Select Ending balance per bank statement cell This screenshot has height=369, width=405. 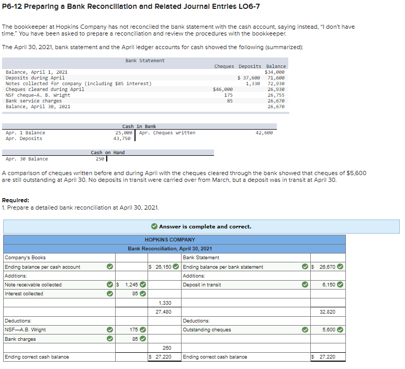coord(246,267)
